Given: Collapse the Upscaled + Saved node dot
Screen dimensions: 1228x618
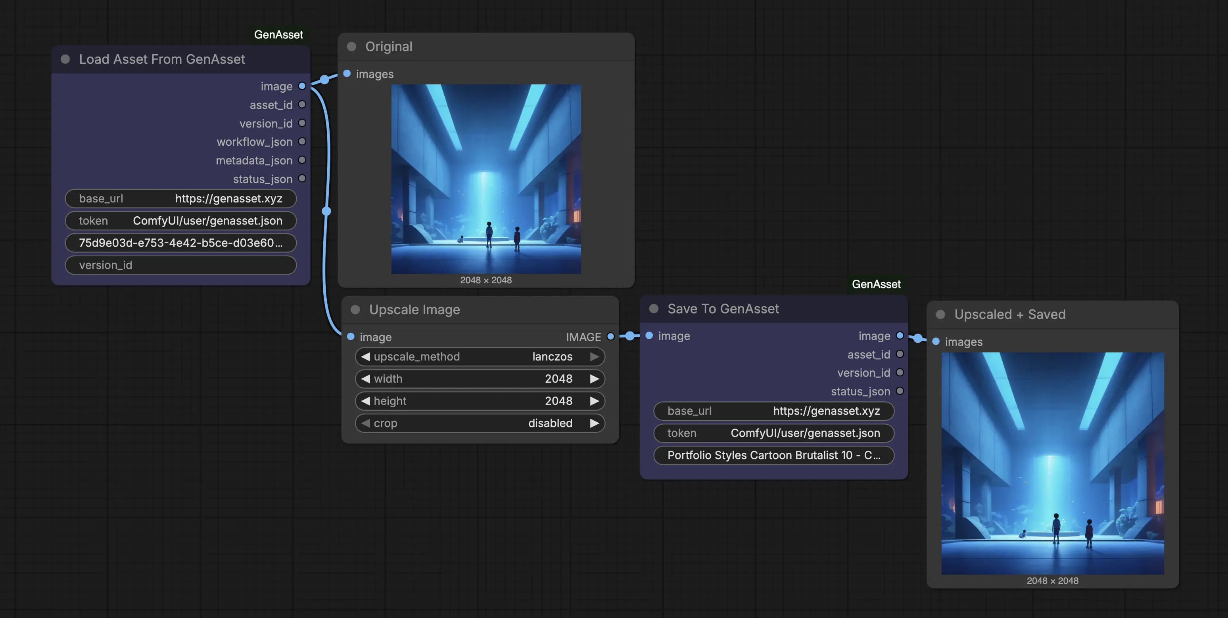Looking at the screenshot, I should [940, 314].
